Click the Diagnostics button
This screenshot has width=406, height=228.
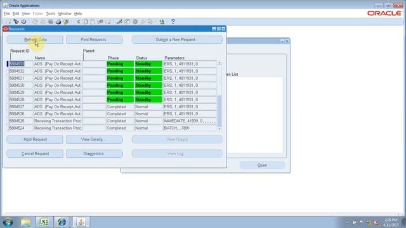[x=95, y=153]
